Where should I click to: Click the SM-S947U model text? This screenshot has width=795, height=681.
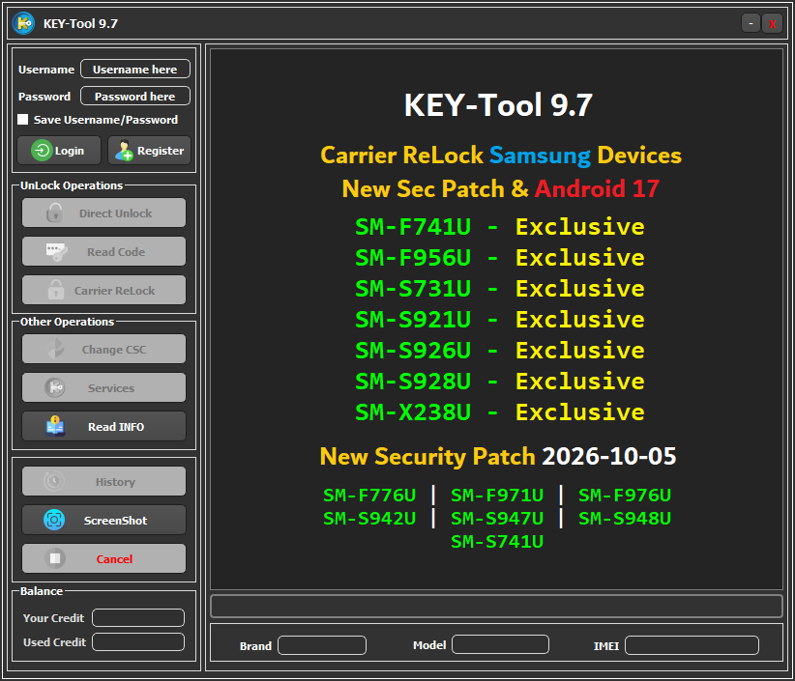[497, 518]
